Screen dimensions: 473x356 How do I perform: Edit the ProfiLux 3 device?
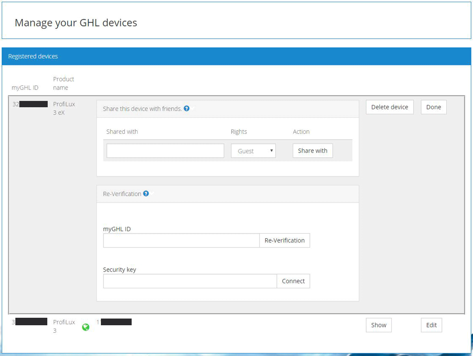(x=431, y=325)
